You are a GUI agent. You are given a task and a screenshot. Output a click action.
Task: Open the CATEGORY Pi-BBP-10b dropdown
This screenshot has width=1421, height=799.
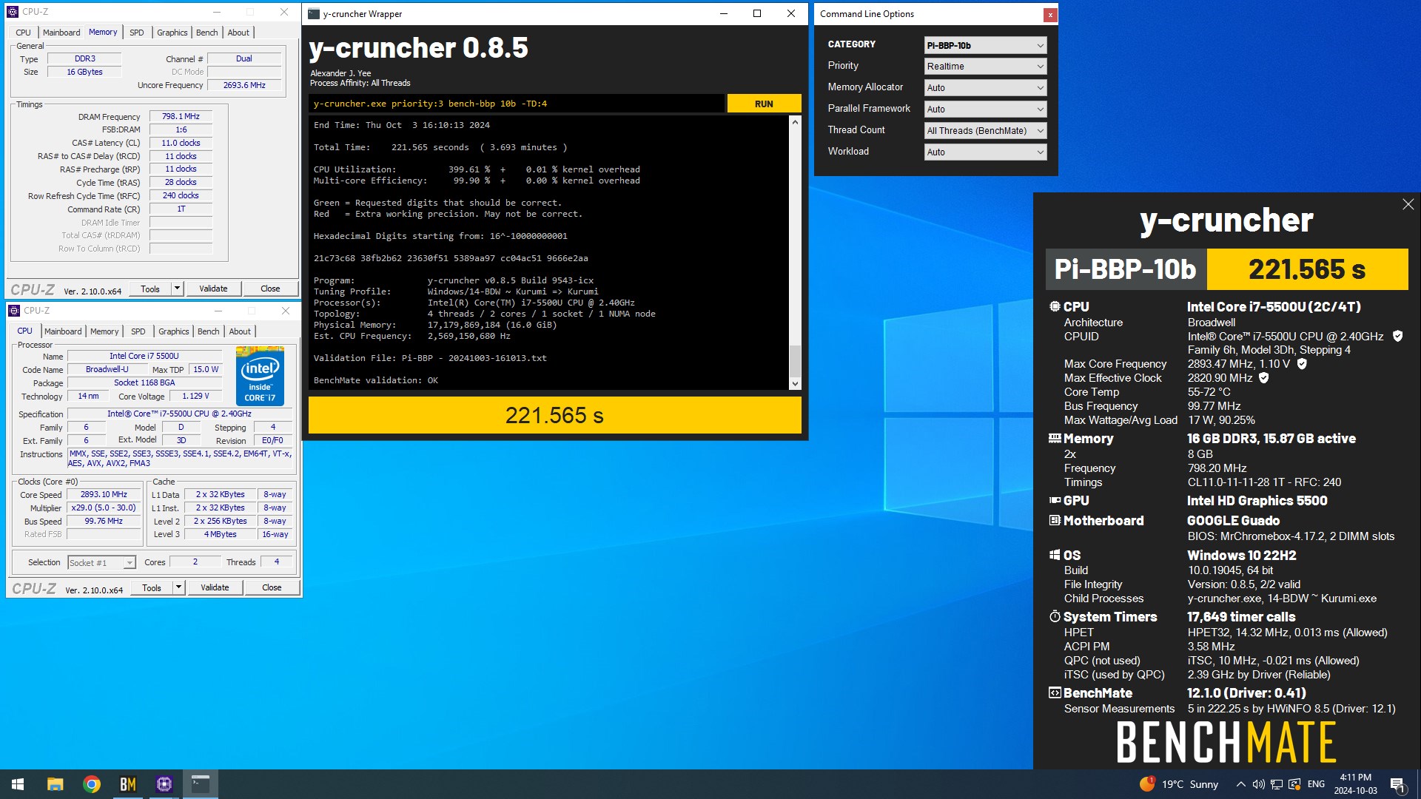point(985,45)
